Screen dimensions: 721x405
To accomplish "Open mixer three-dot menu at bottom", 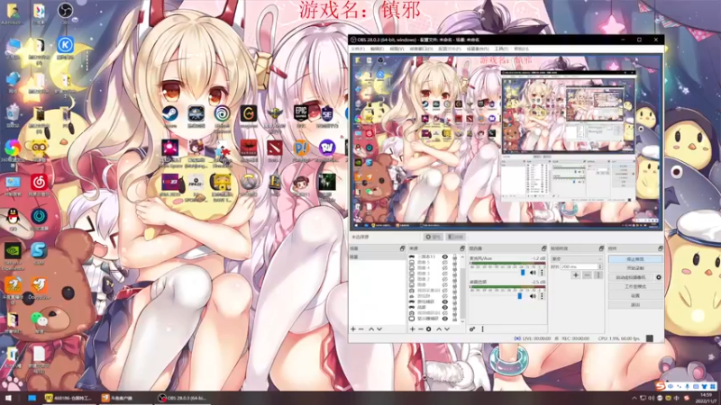I will pyautogui.click(x=482, y=329).
